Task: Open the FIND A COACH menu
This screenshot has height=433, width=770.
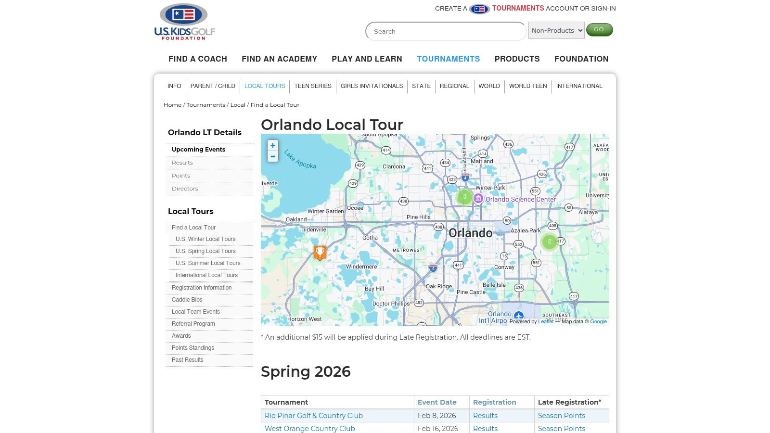Action: (198, 59)
